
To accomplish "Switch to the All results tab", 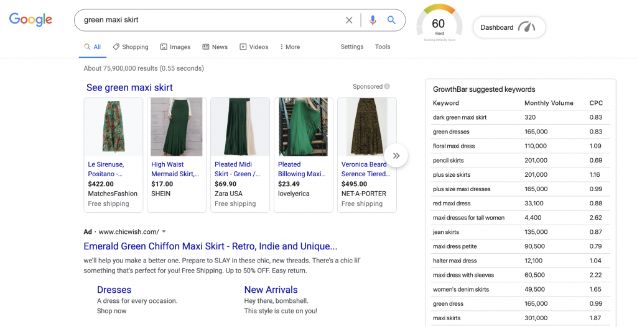I will (x=92, y=47).
